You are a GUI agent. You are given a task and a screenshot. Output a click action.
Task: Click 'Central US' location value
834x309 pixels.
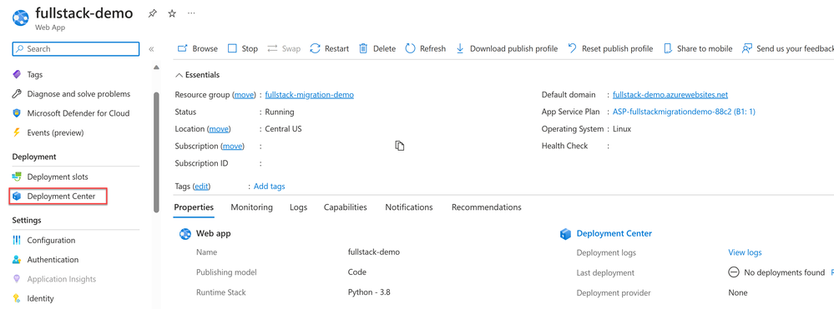coord(284,129)
